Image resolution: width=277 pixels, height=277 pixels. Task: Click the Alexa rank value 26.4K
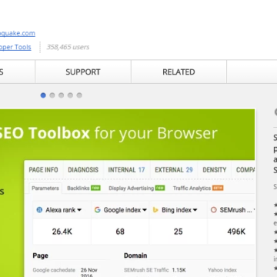click(x=62, y=232)
